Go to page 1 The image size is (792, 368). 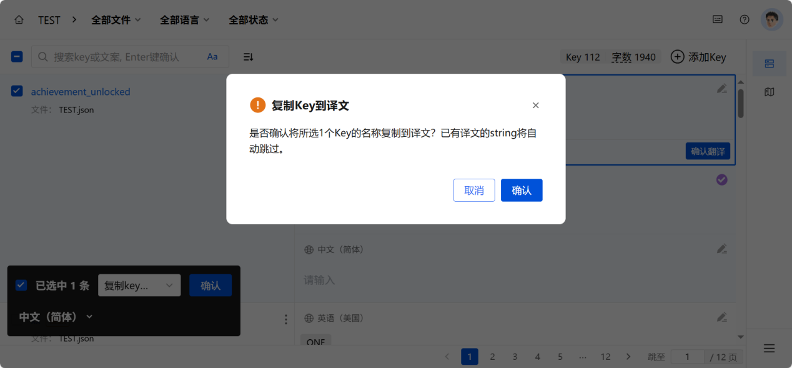tap(470, 357)
